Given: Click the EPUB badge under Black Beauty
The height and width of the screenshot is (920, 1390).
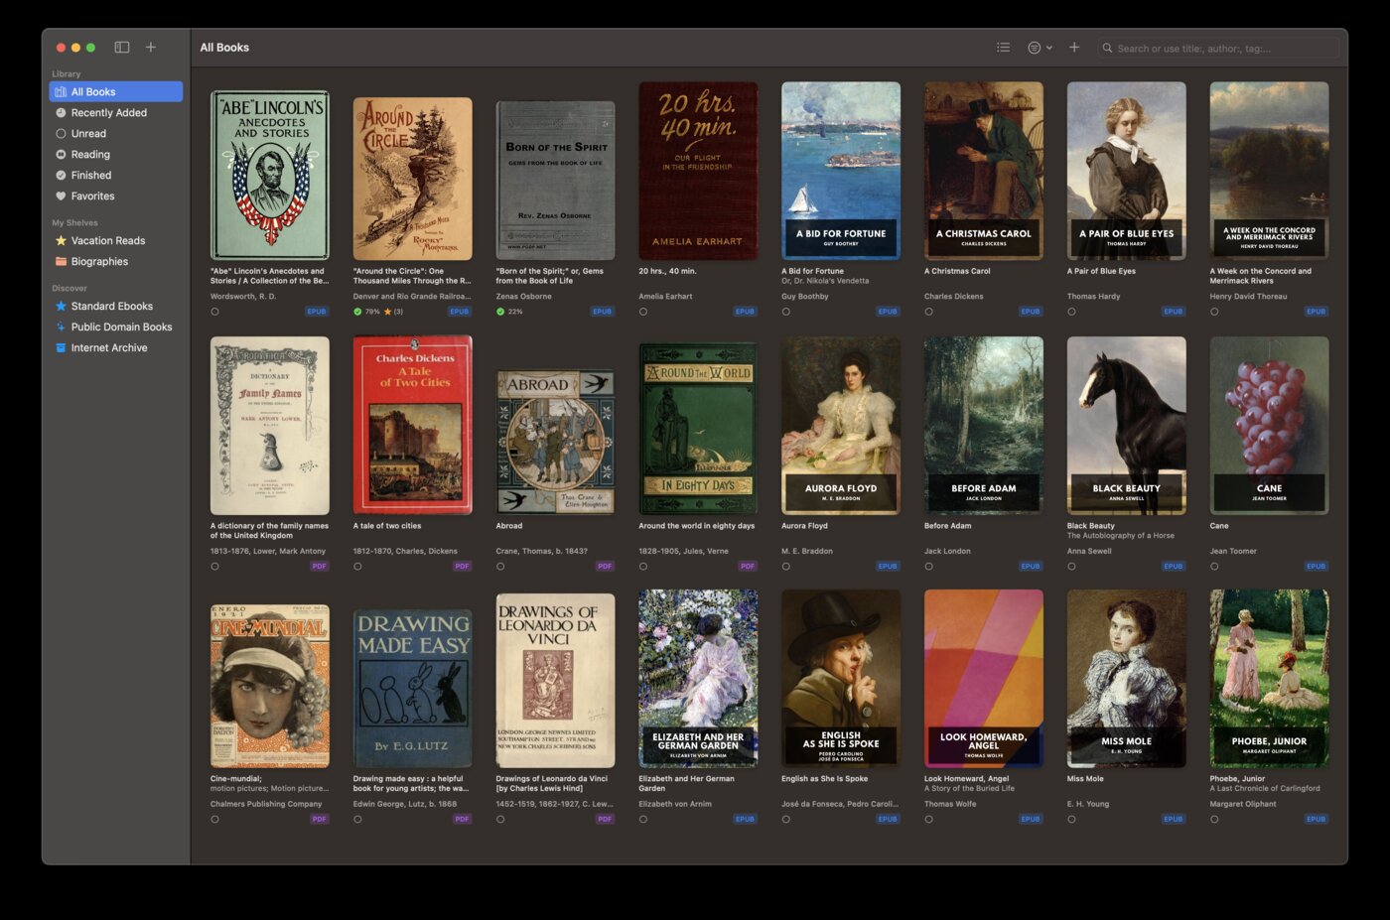Looking at the screenshot, I should click(x=1173, y=566).
